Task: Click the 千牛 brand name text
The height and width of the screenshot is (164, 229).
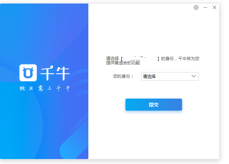Action: coord(55,73)
